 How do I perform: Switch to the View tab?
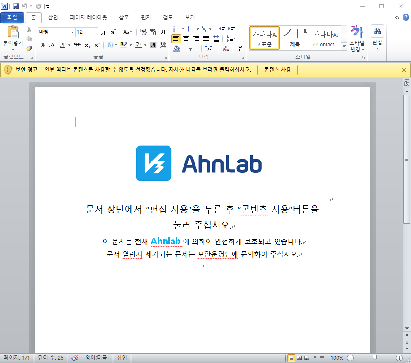[x=189, y=17]
